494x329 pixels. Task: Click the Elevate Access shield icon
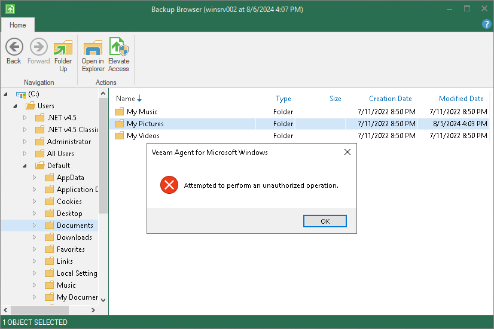point(118,47)
